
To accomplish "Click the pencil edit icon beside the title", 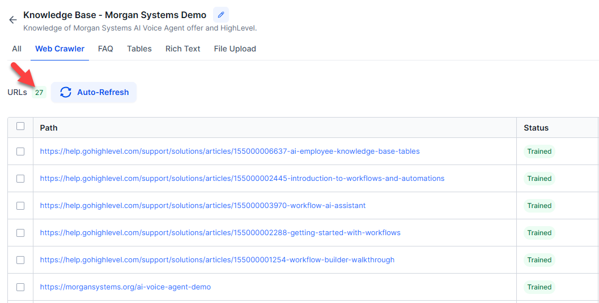I will pos(221,15).
